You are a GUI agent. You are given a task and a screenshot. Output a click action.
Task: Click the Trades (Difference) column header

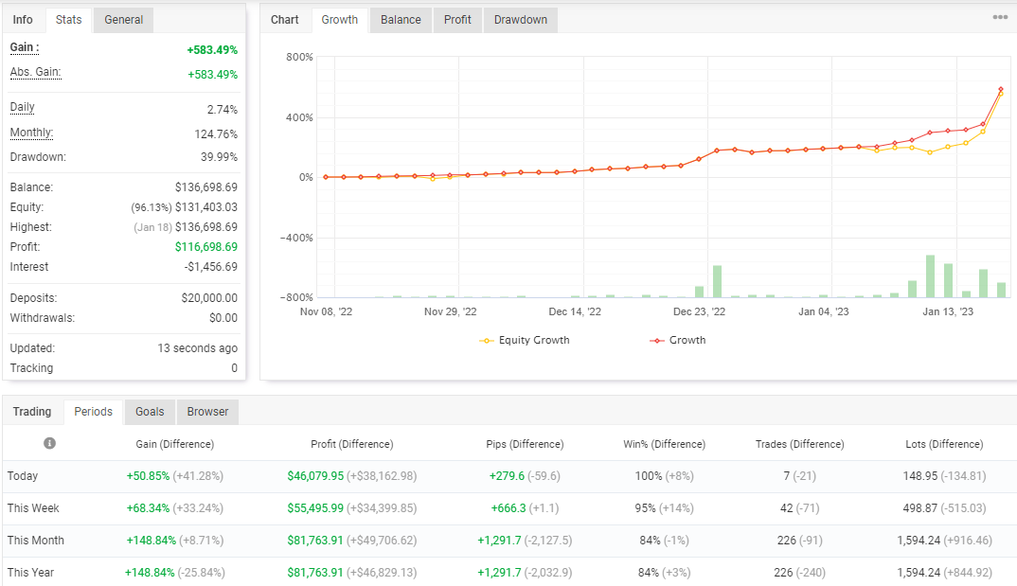pyautogui.click(x=800, y=444)
